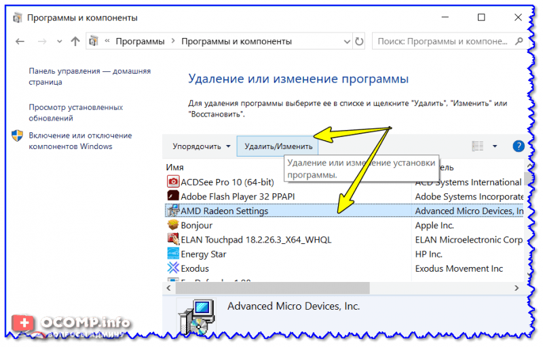The image size is (543, 347).
Task: Click the Energy Star icon
Action: [173, 253]
